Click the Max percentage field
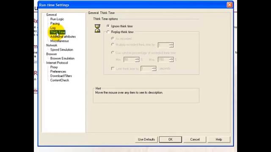The image size is (271, 152). [163, 60]
